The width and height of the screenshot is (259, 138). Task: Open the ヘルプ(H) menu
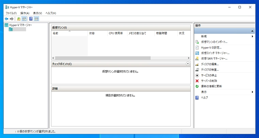[51, 13]
